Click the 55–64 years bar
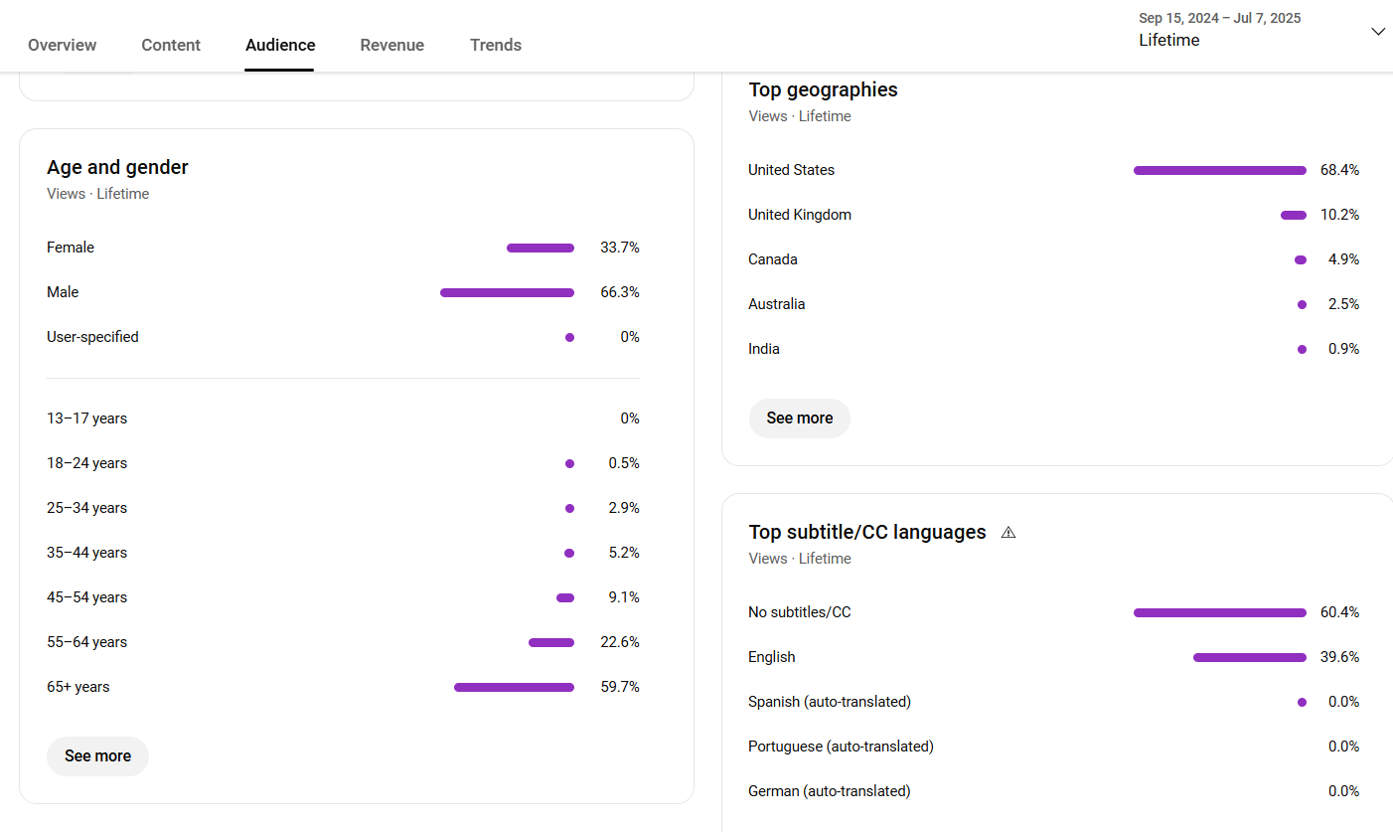The width and height of the screenshot is (1393, 832). click(550, 642)
